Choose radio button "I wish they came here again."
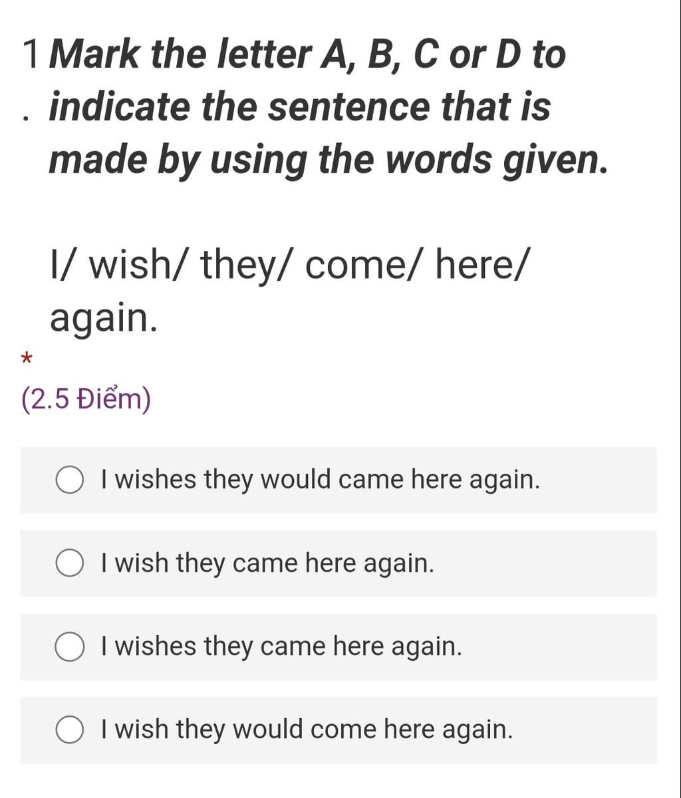 [69, 563]
